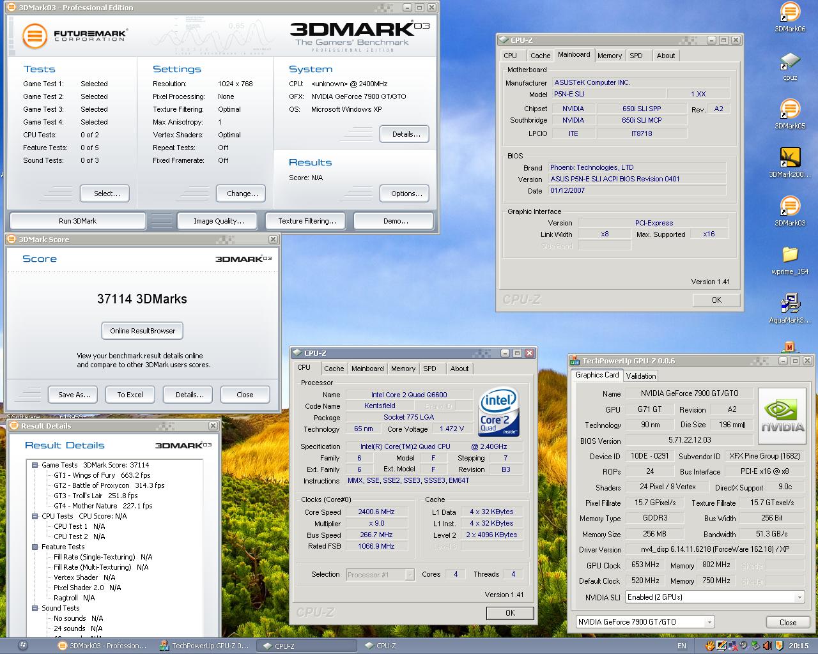Open the NVIDIA SLI dropdown in GPU-Z
818x654 pixels.
tap(799, 597)
